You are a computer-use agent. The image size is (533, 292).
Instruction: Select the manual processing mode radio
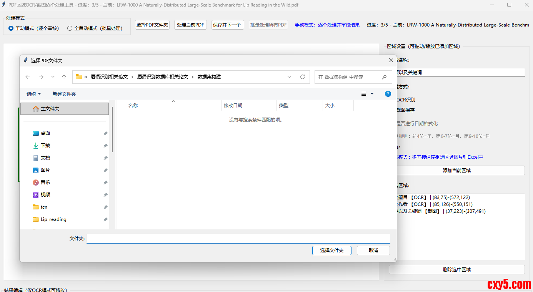pyautogui.click(x=11, y=28)
